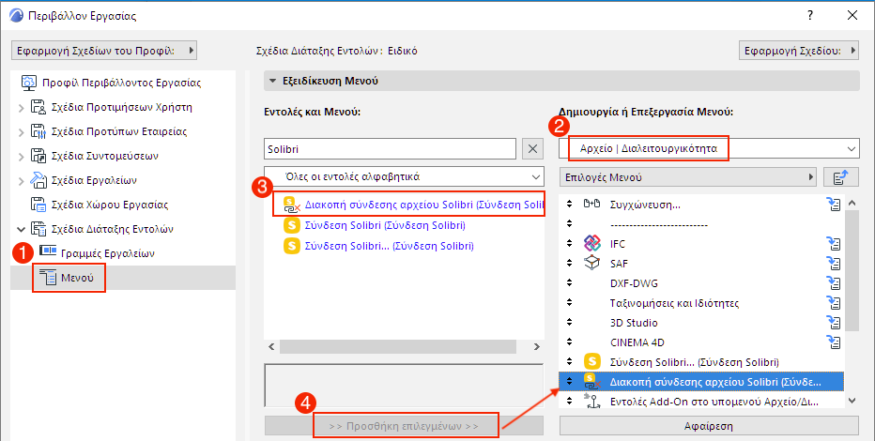Click the Solibri file disconnect icon in commands list
The width and height of the screenshot is (875, 441).
click(x=291, y=204)
